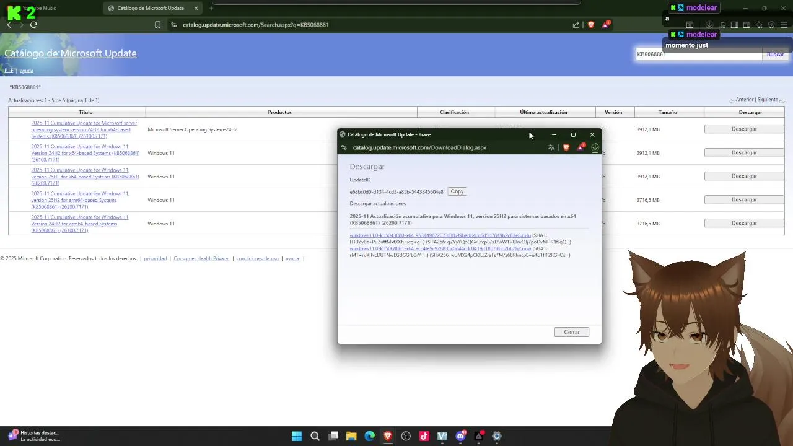Image resolution: width=793 pixels, height=446 pixels.
Task: Click the main address bar URL
Action: pos(255,25)
